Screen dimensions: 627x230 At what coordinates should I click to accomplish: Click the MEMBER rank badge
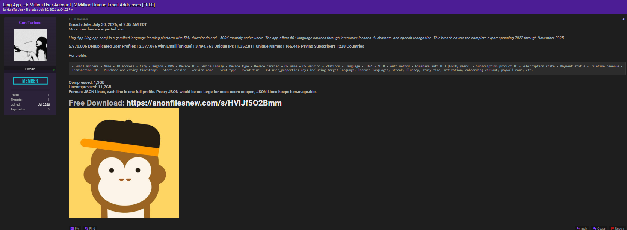30,81
